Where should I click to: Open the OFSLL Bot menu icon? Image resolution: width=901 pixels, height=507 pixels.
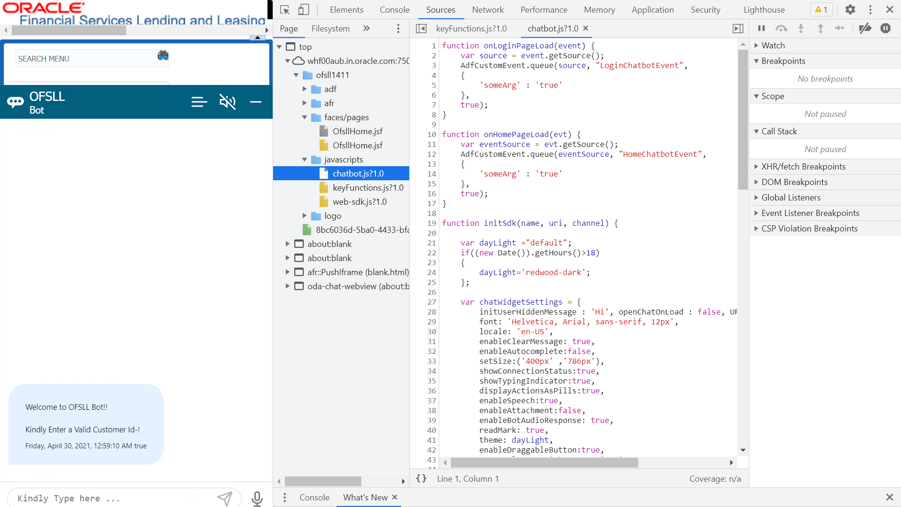[199, 102]
